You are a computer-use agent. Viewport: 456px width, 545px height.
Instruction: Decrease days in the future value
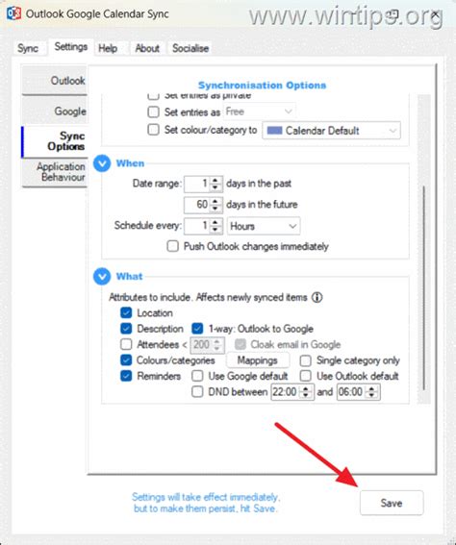coord(215,208)
